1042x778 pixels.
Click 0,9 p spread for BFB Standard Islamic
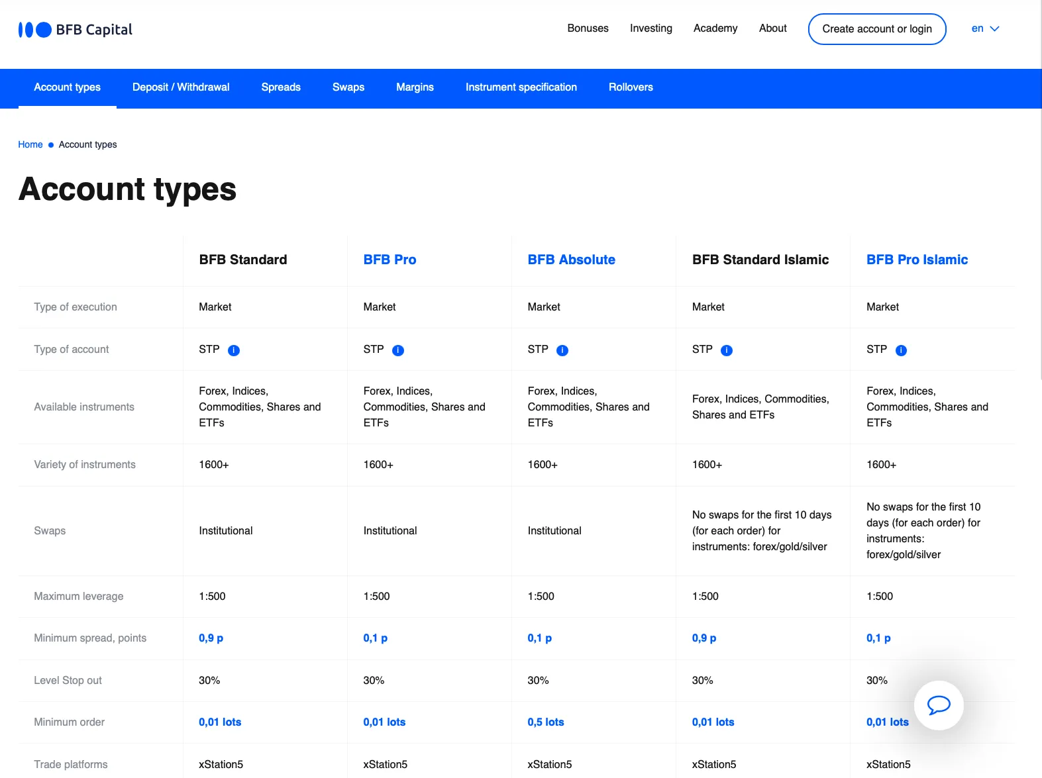704,638
